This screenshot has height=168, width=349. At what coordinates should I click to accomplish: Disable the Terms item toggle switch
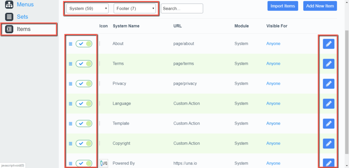pyautogui.click(x=84, y=64)
